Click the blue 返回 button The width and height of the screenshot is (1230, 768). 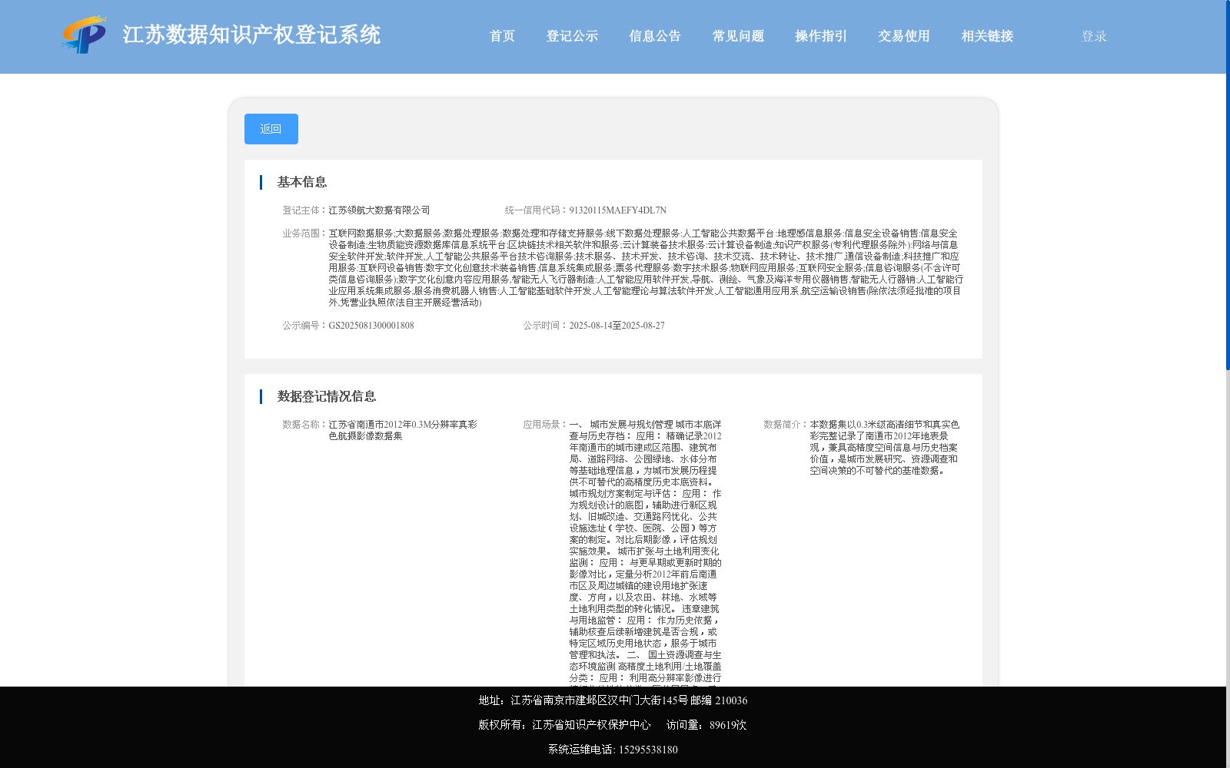(271, 129)
